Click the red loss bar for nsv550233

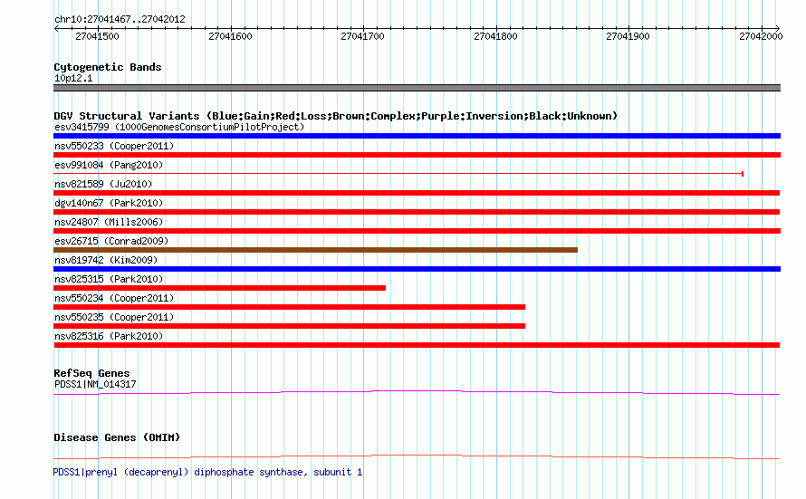417,155
